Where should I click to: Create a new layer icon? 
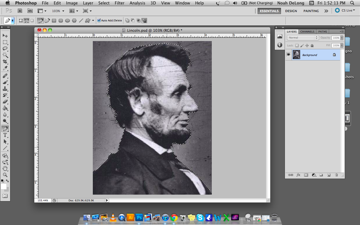tap(329, 175)
